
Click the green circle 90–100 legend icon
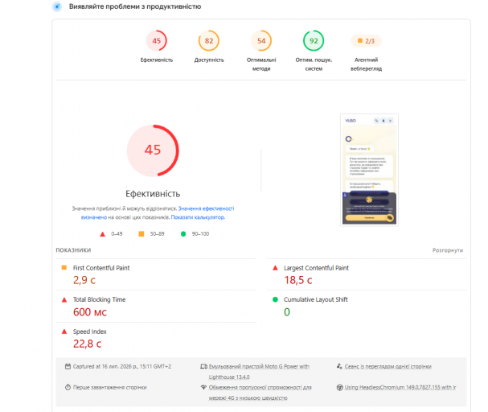[x=183, y=234]
